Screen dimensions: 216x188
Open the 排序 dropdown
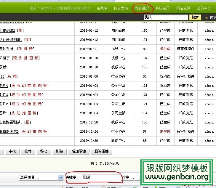click(130, 177)
